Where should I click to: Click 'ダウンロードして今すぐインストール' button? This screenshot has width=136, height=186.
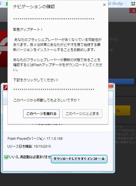point(79,159)
